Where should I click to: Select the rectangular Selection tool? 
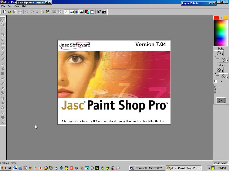click(x=3, y=44)
